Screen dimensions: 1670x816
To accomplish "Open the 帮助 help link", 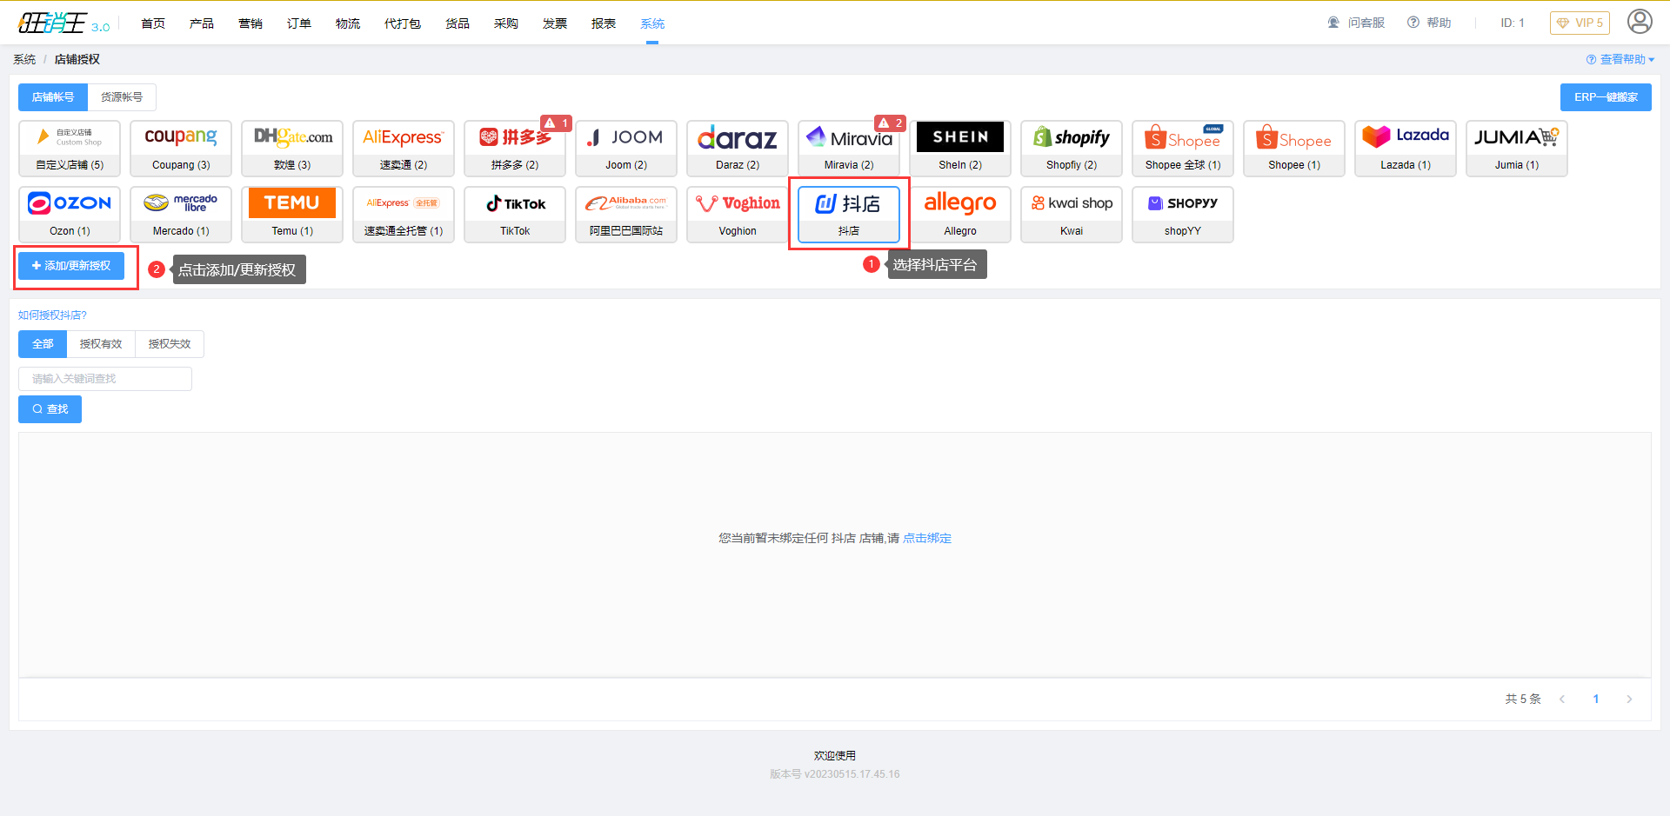I will 1429,23.
